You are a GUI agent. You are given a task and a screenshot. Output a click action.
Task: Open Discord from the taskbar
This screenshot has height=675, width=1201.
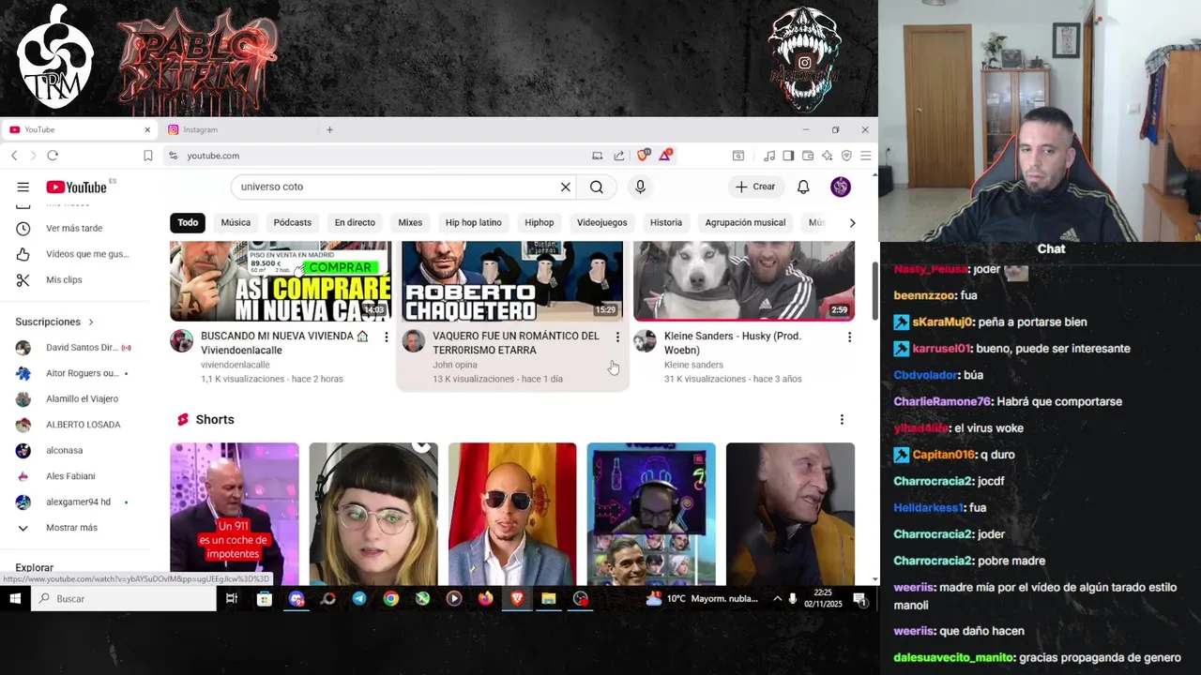[x=296, y=598]
